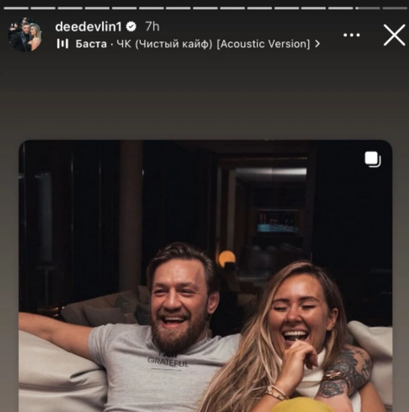Open the three-dot more options menu
This screenshot has width=409, height=412.
(351, 35)
